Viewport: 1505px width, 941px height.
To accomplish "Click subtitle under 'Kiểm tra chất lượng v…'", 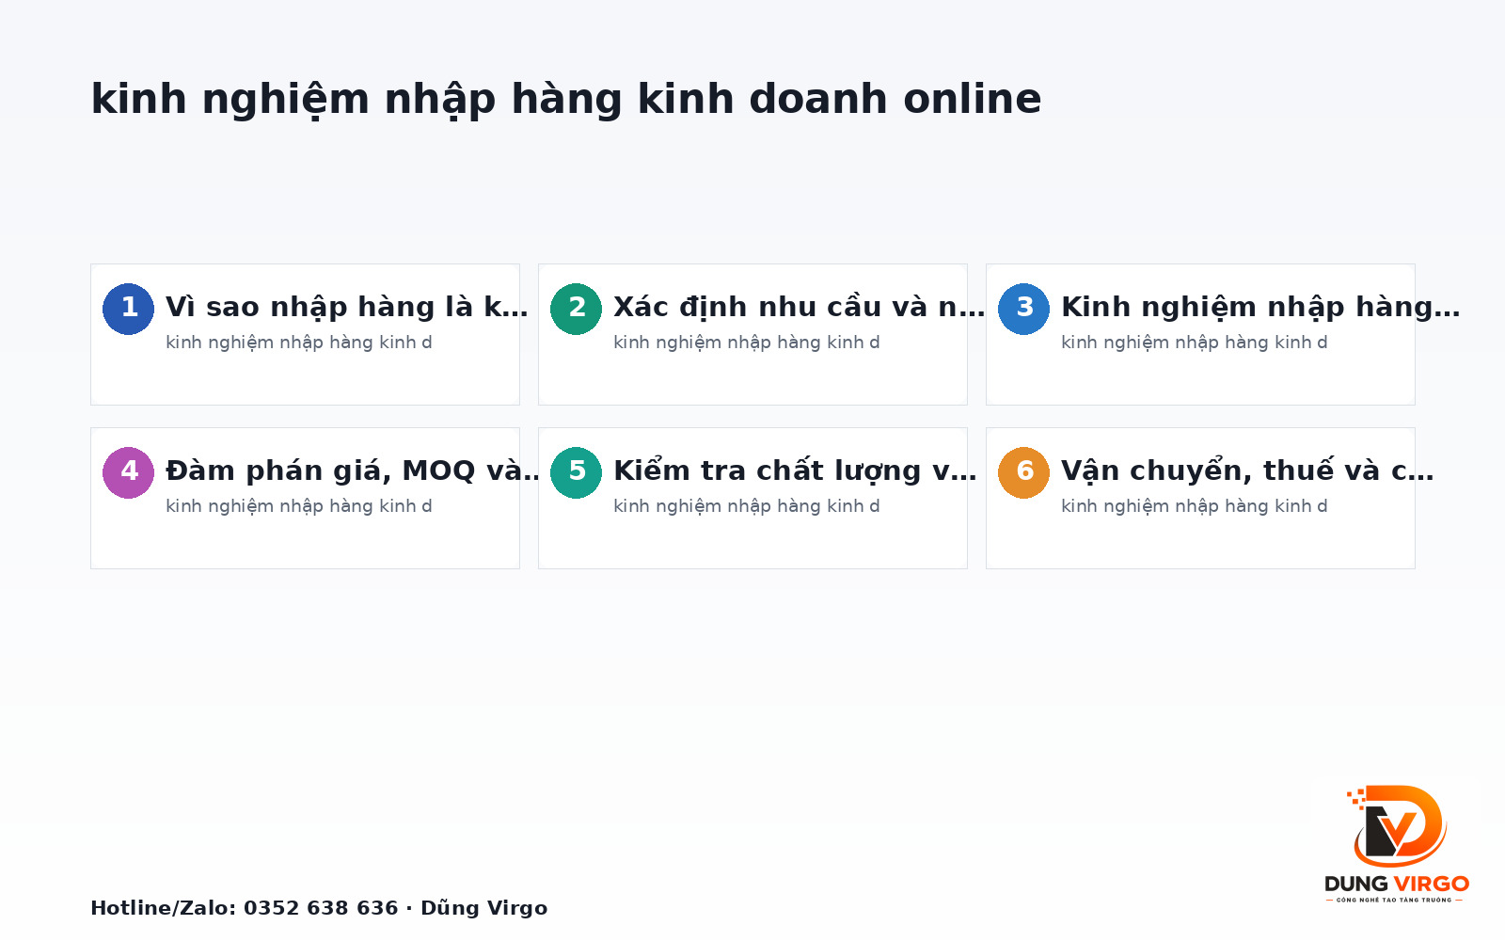I will 747,506.
